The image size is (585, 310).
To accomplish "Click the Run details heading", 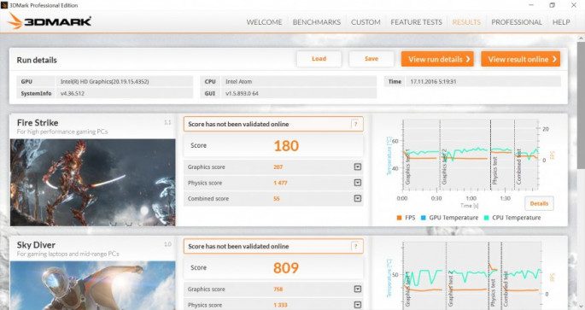I will pyautogui.click(x=37, y=60).
